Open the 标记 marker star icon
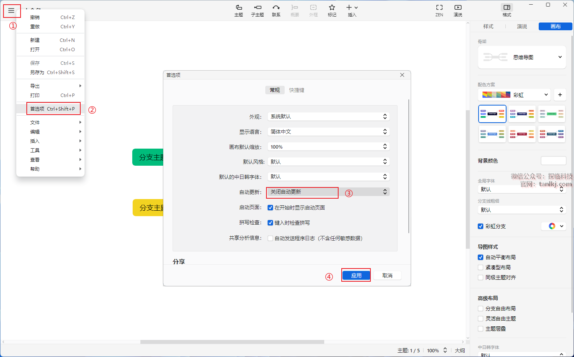Screen dimensions: 574x357 [332, 8]
